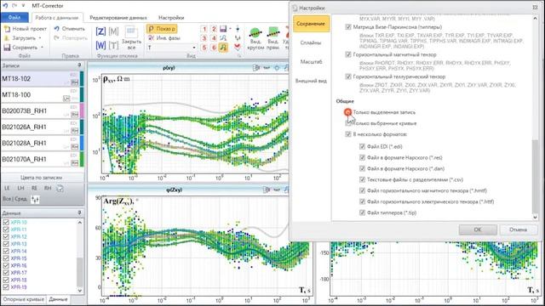Click the [W] Wiese-Parkinson response function icon

tap(100, 45)
